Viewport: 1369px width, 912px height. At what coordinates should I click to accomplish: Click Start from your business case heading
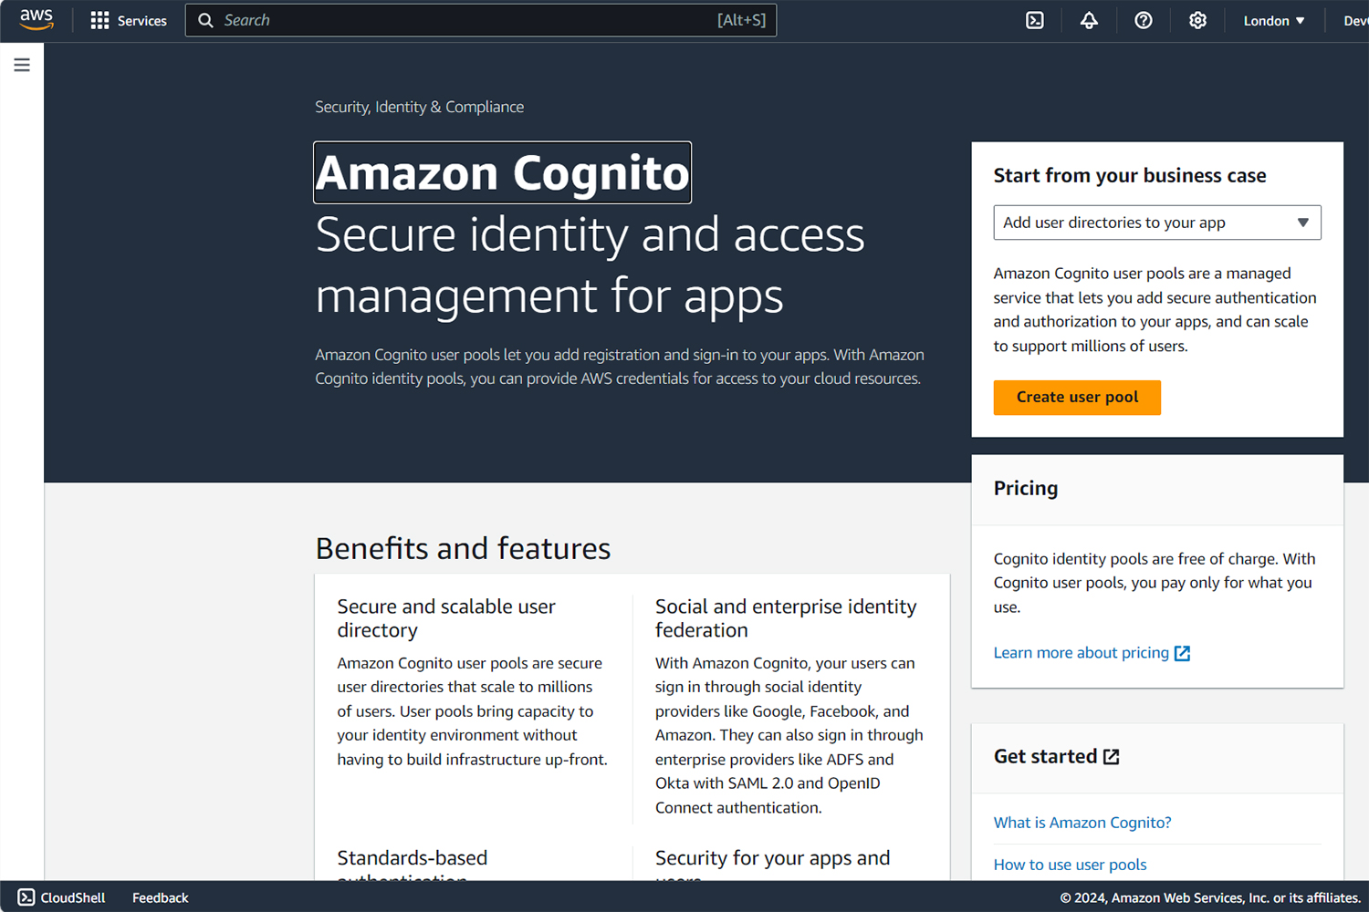[x=1130, y=175]
